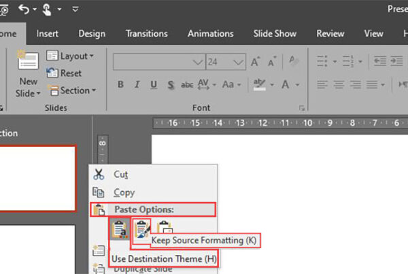The width and height of the screenshot is (408, 274).
Task: Click the font name input box
Action: click(x=153, y=62)
